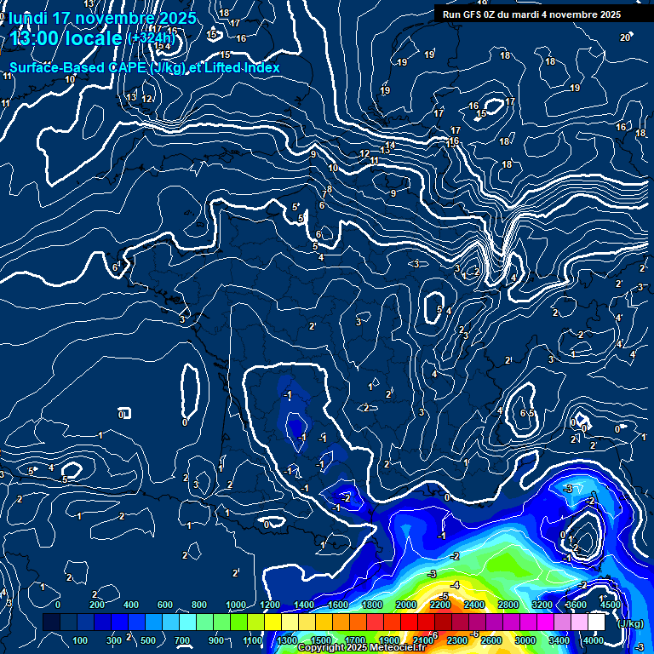Click the bright green swatch above legend label 1100
Viewport: 654px width, 654px height.
click(x=238, y=622)
